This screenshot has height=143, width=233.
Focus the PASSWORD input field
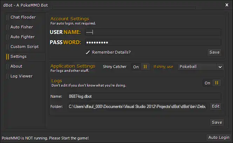coord(153,42)
